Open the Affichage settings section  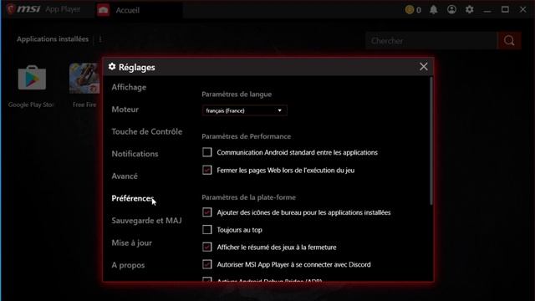tap(129, 87)
